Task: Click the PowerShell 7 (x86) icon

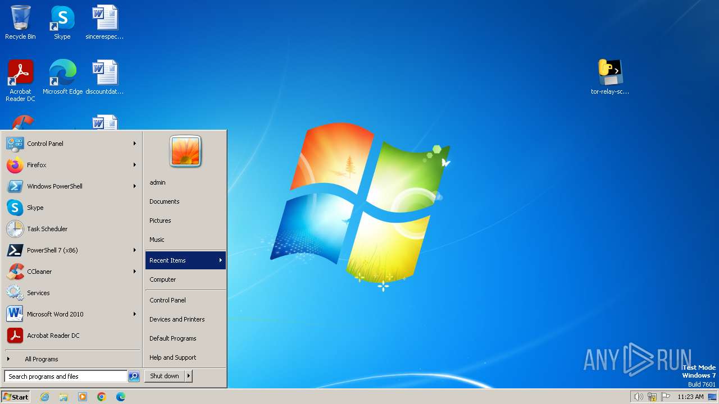Action: (15, 250)
